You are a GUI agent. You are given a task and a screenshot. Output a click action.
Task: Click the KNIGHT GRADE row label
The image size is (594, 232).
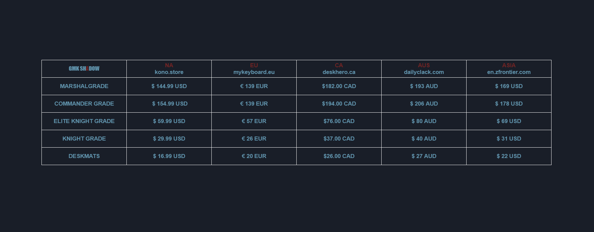tap(84, 139)
